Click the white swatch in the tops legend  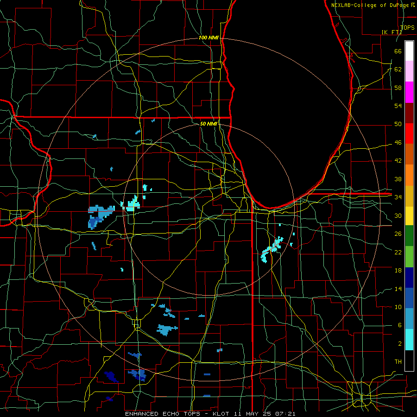[409, 51]
